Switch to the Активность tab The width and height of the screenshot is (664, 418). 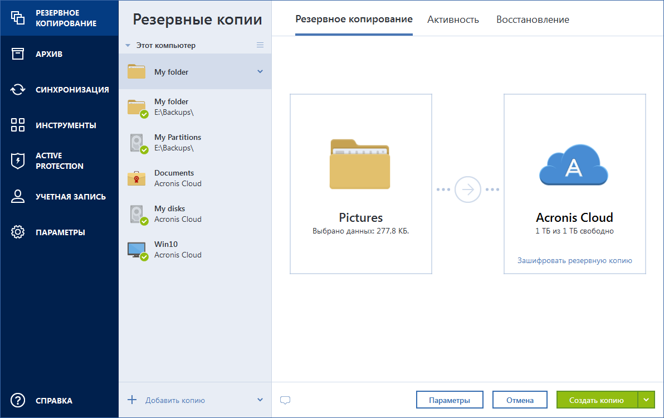coord(453,19)
